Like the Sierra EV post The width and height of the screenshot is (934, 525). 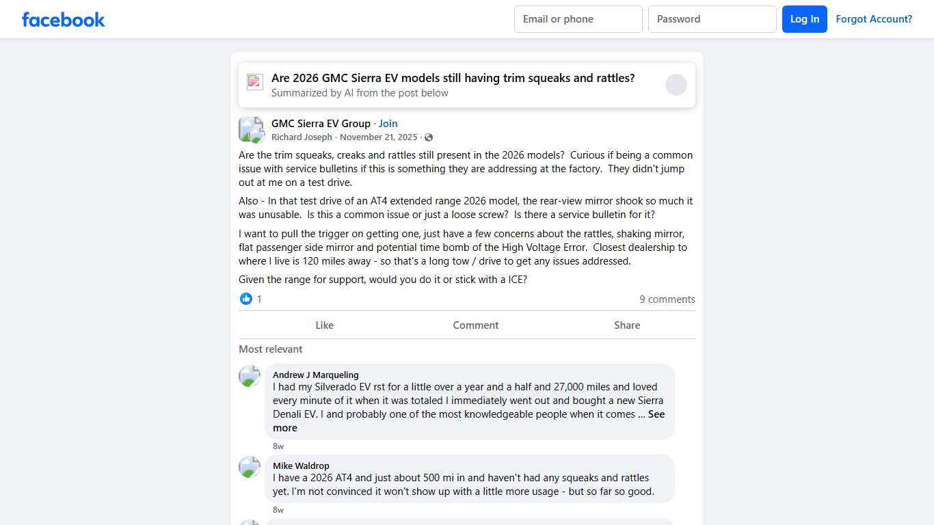tap(324, 325)
